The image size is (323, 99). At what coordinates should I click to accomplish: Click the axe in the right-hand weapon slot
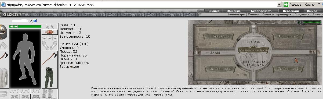click(50, 58)
